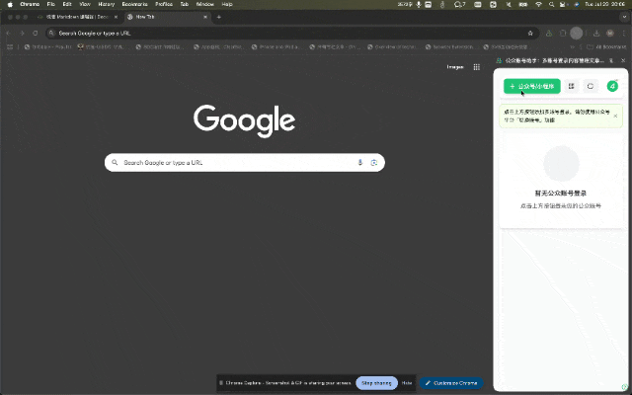632x395 pixels.
Task: Expand hidden bookmarks overflow chevron
Action: pyautogui.click(x=573, y=46)
